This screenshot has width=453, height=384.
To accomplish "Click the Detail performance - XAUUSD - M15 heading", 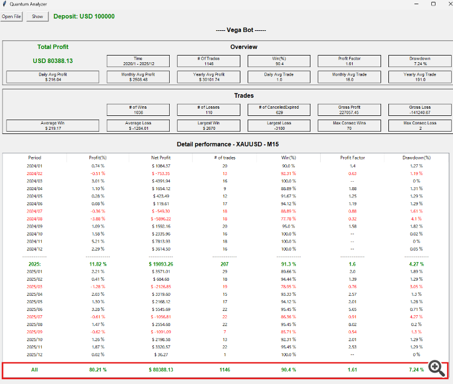I will 228,144.
